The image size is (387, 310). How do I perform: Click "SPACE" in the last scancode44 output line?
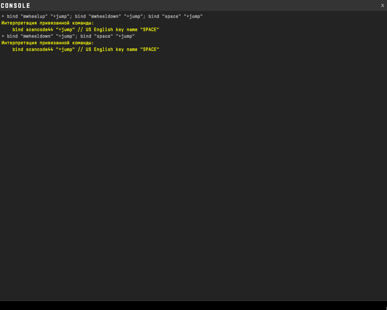tap(150, 49)
